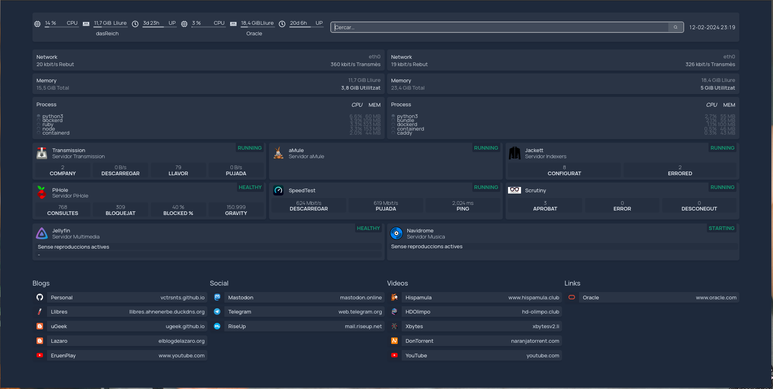Click dasReich memory RAM icon
The width and height of the screenshot is (773, 389).
click(x=86, y=24)
